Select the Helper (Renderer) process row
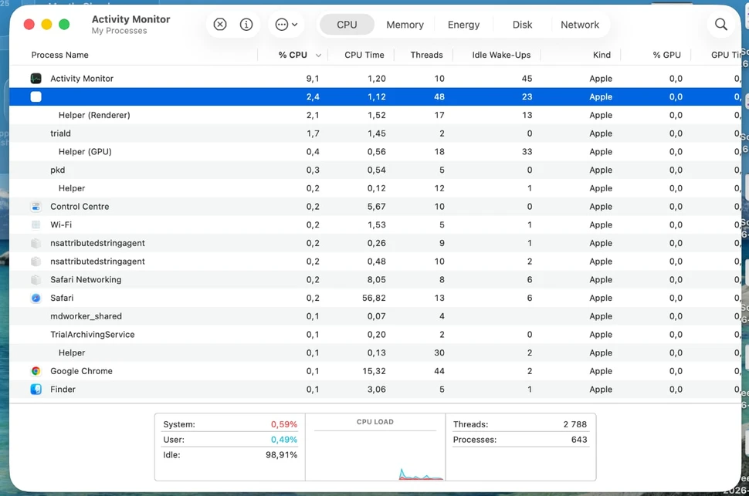 (x=375, y=115)
